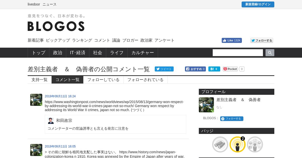Screen dimensions: 302x158
Task: Click the バッジ section heading
Action: 237,131
